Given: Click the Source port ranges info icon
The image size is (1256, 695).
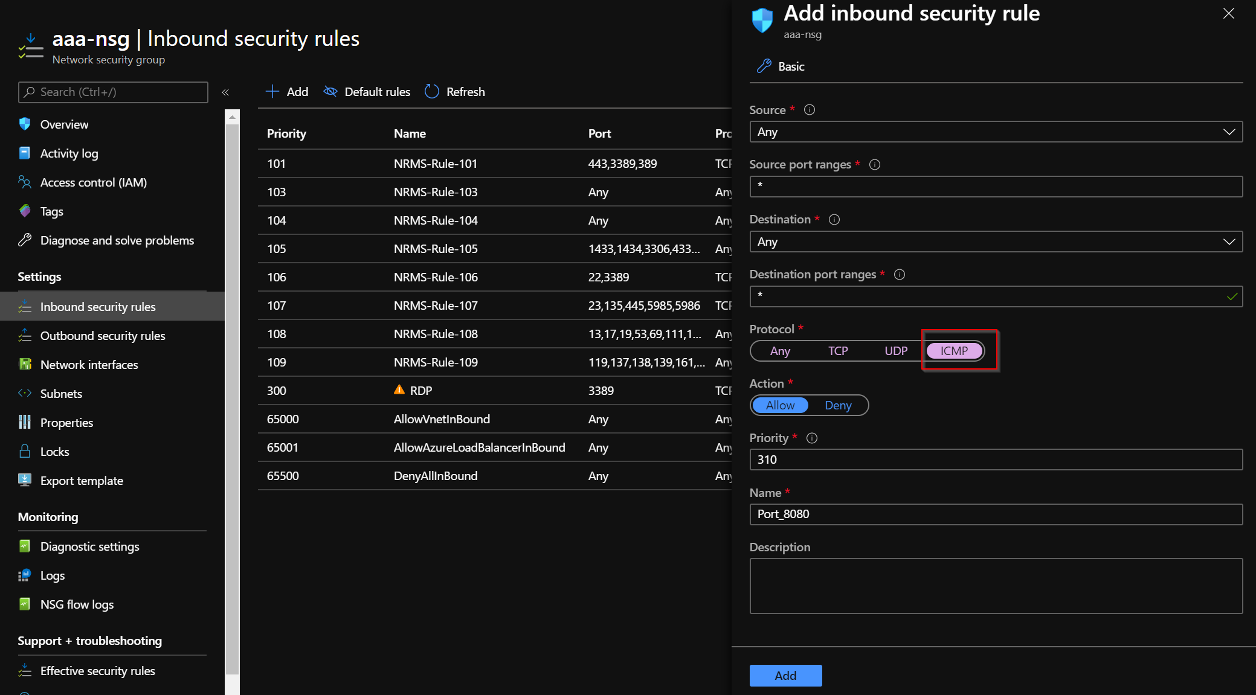Looking at the screenshot, I should (874, 164).
